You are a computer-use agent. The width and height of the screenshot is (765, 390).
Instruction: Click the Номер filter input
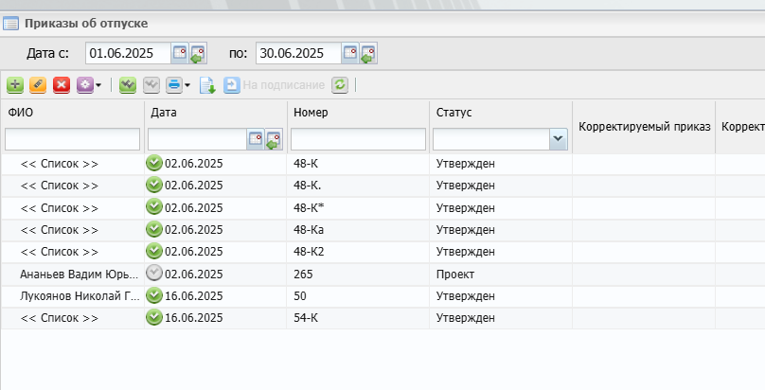tap(358, 139)
